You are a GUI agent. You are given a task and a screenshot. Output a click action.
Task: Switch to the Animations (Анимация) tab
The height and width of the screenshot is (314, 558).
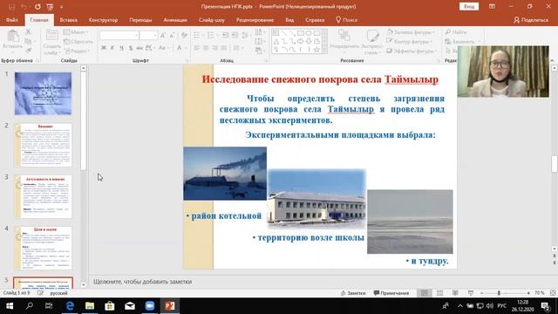175,20
